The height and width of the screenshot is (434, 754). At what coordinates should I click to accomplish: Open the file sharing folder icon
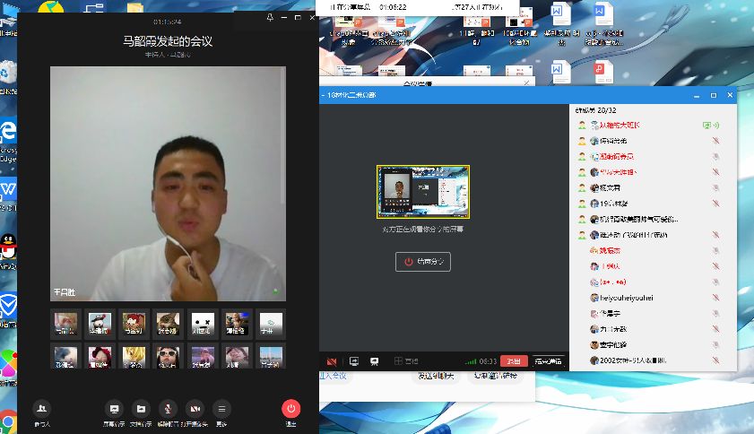[141, 409]
